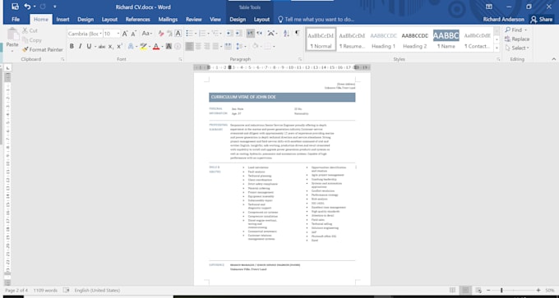The image size is (559, 298).
Task: Click English (United States) language indicator
Action: point(97,291)
